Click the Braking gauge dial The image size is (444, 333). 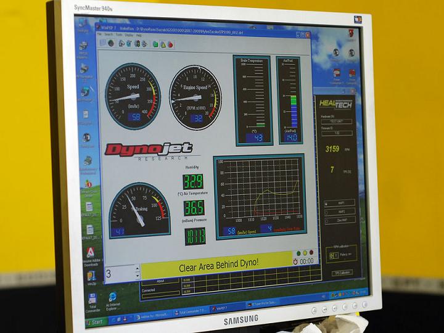point(139,210)
